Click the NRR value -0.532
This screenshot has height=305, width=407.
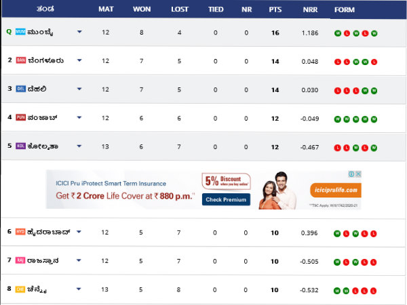[x=309, y=290]
